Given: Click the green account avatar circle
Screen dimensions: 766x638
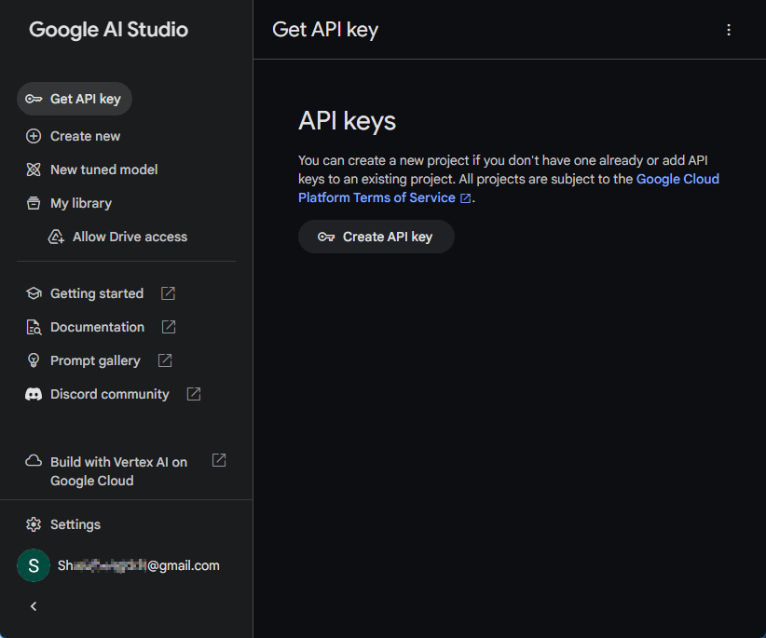Looking at the screenshot, I should (33, 565).
